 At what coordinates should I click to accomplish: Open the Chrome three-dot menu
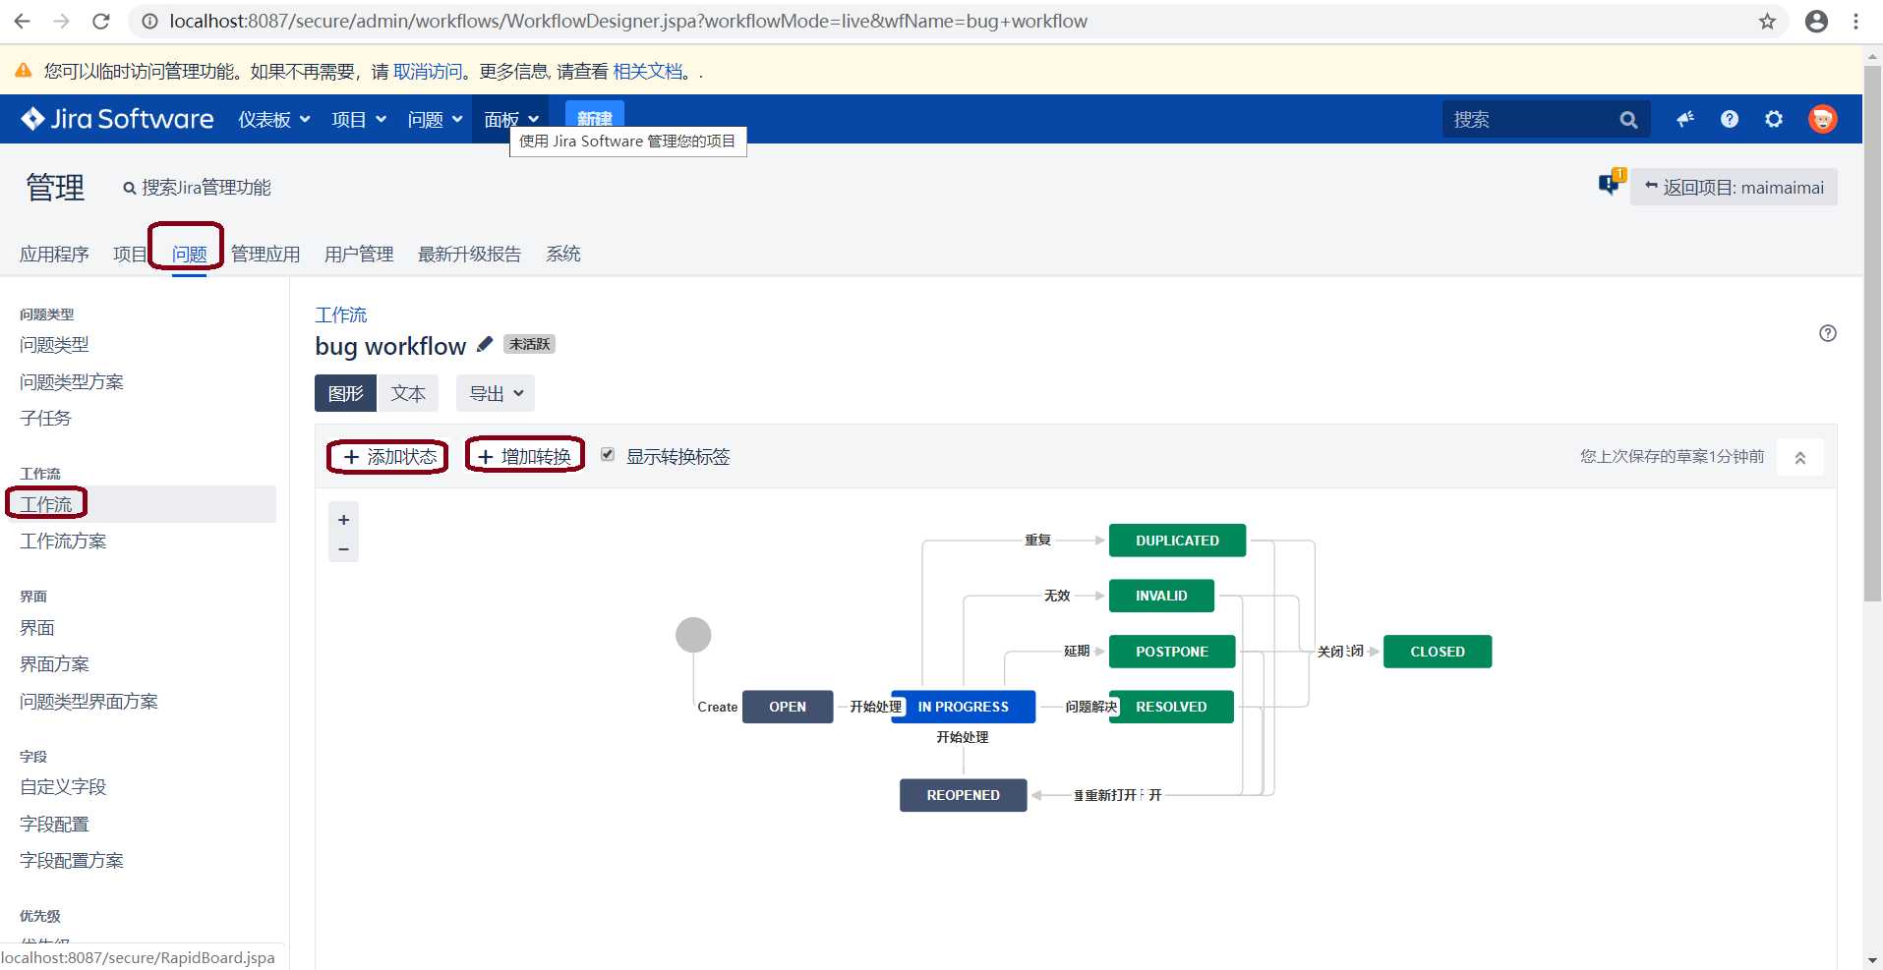1855,21
